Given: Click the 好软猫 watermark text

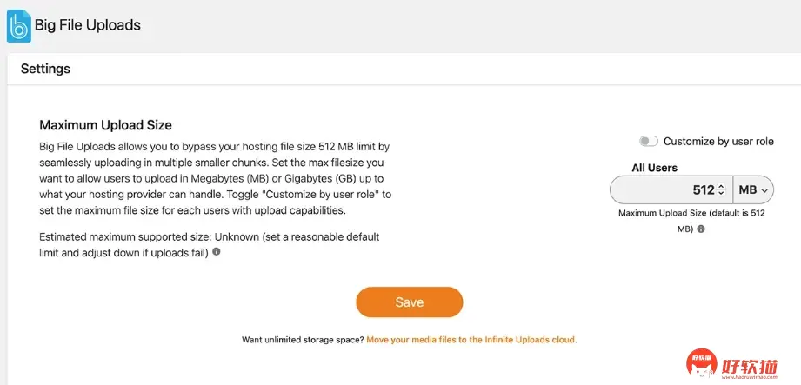Looking at the screenshot, I should [x=752, y=360].
